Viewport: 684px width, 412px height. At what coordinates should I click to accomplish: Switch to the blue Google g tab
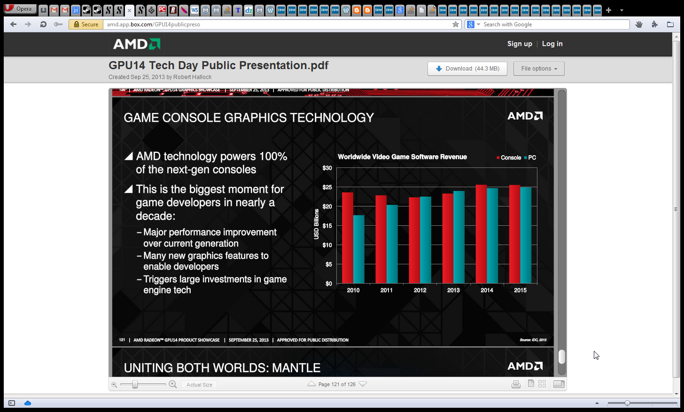pos(400,10)
